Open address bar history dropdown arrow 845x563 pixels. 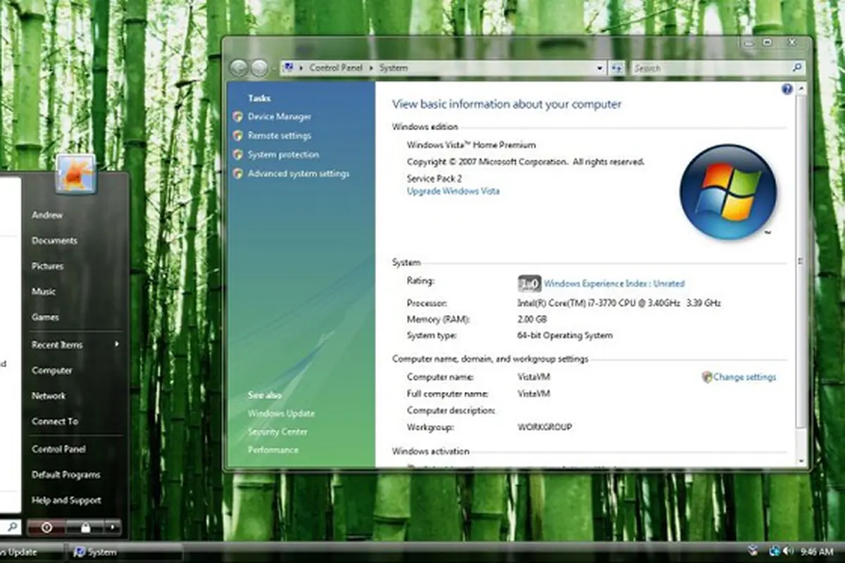[x=600, y=68]
